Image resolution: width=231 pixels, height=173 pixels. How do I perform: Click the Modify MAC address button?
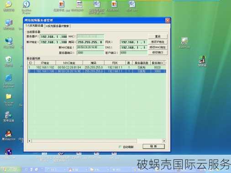point(157,47)
